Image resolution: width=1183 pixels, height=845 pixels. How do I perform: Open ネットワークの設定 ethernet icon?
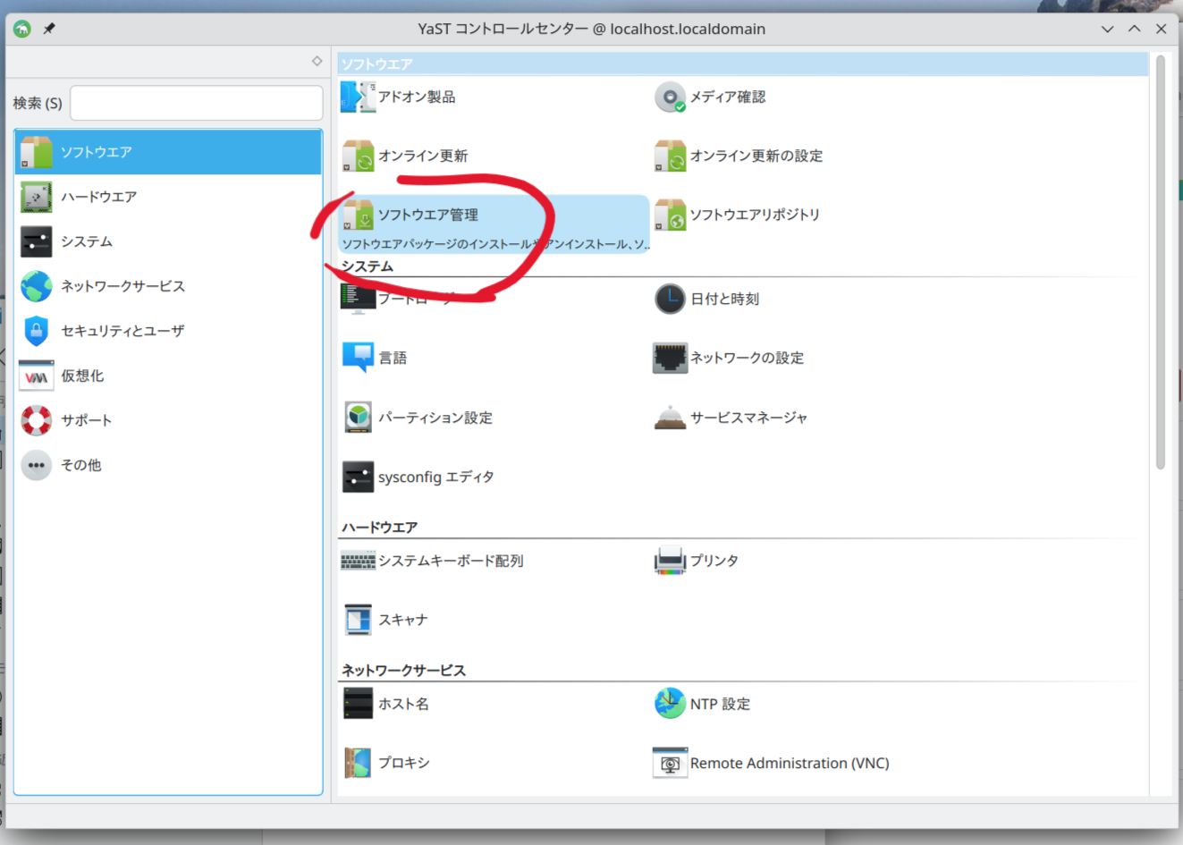[670, 358]
